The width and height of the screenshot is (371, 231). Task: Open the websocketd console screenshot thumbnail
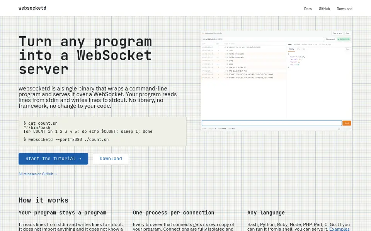click(276, 80)
